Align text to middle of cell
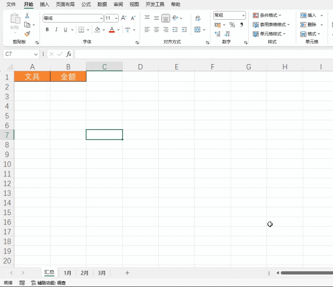 coord(157,18)
